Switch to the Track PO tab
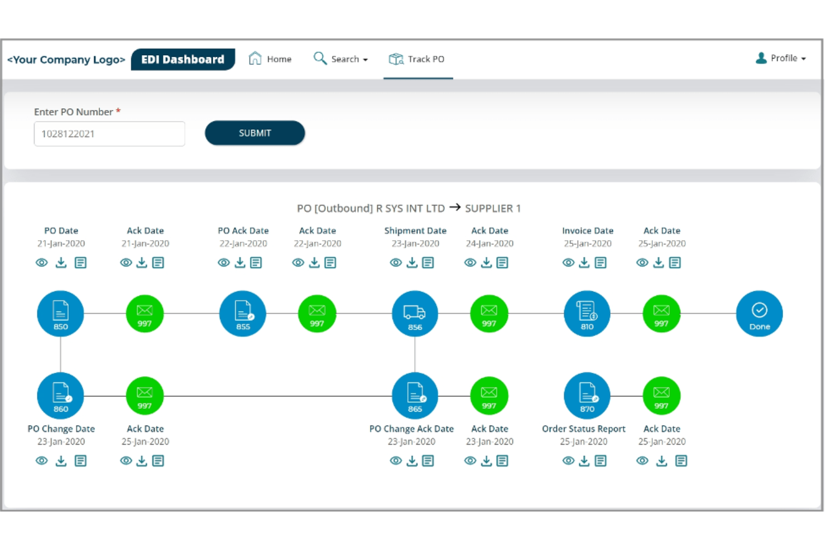This screenshot has width=826, height=550. coord(417,59)
